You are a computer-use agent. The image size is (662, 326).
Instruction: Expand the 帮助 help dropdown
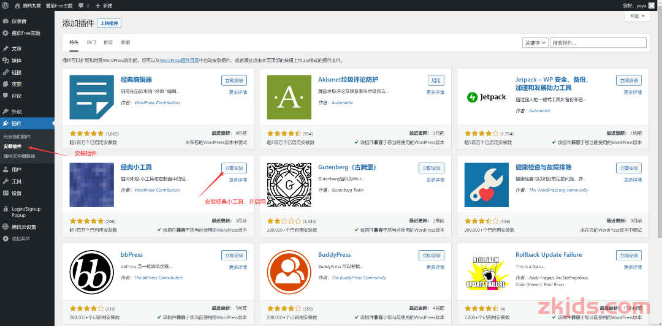tap(637, 17)
